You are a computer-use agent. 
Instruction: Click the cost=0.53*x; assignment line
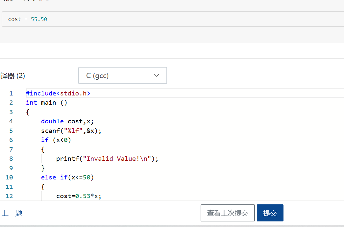[x=79, y=196]
